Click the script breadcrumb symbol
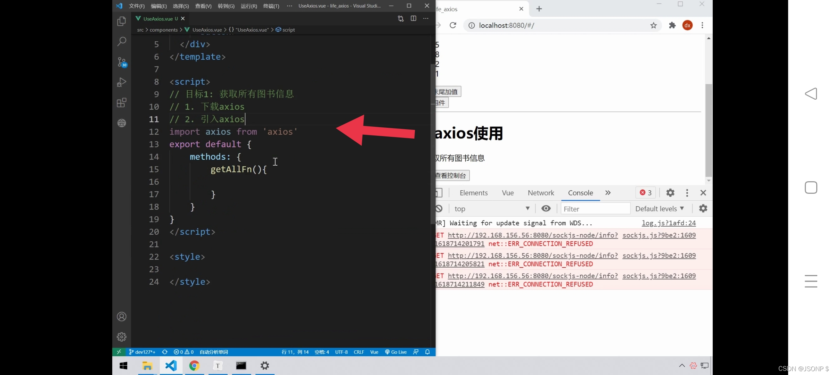834x375 pixels. (x=285, y=30)
